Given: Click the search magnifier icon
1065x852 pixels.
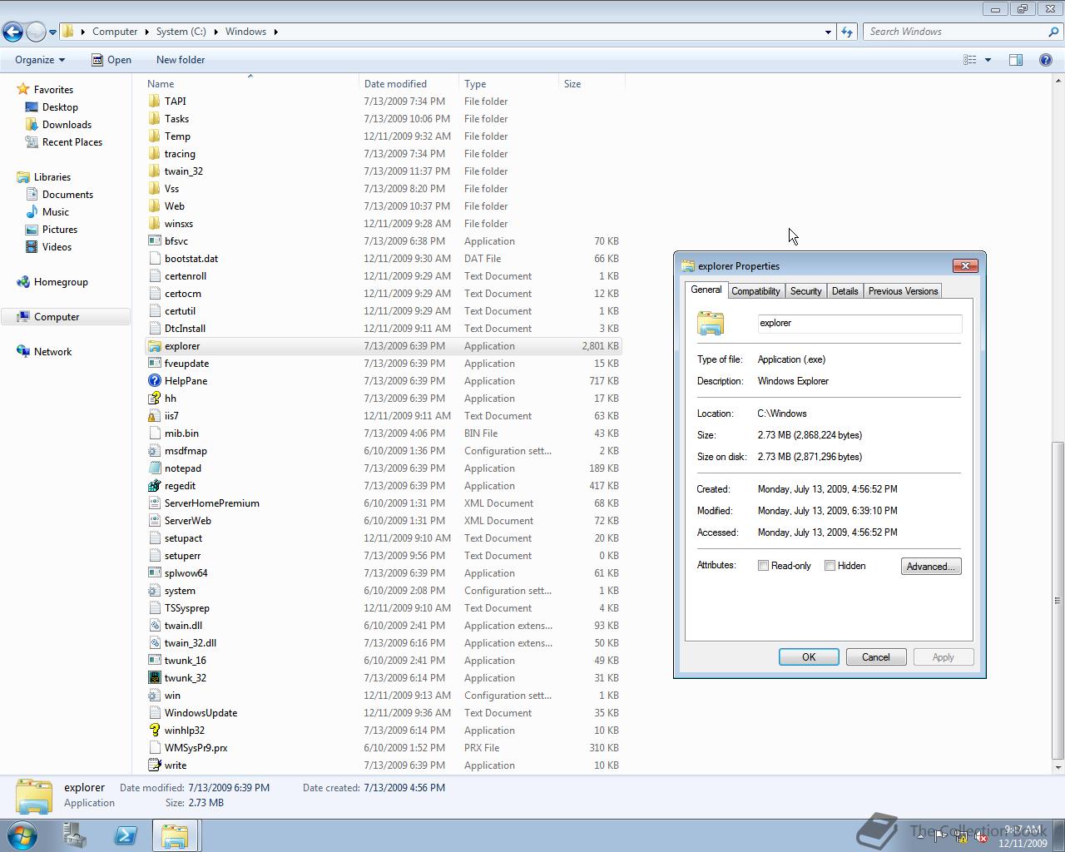Looking at the screenshot, I should pyautogui.click(x=1054, y=32).
